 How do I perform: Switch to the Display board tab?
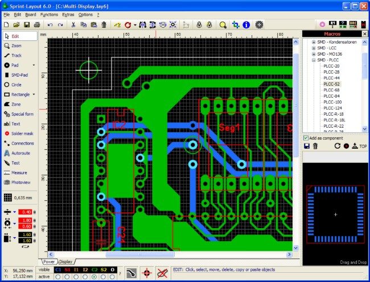pos(65,262)
